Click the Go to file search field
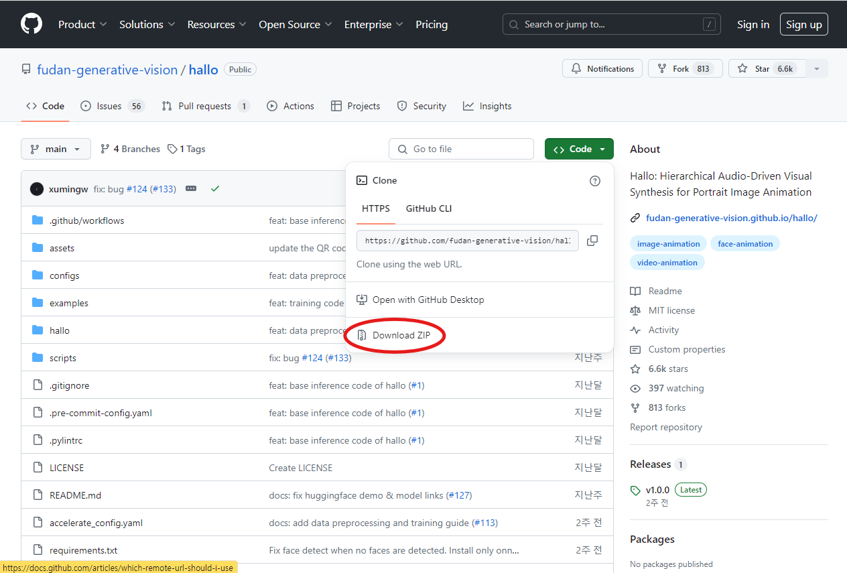 point(461,149)
